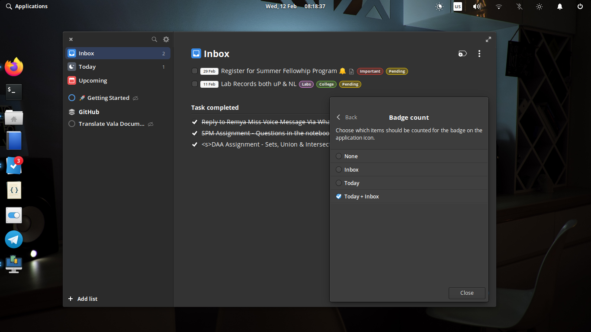Open the curly braces code editor dock icon

[x=14, y=190]
